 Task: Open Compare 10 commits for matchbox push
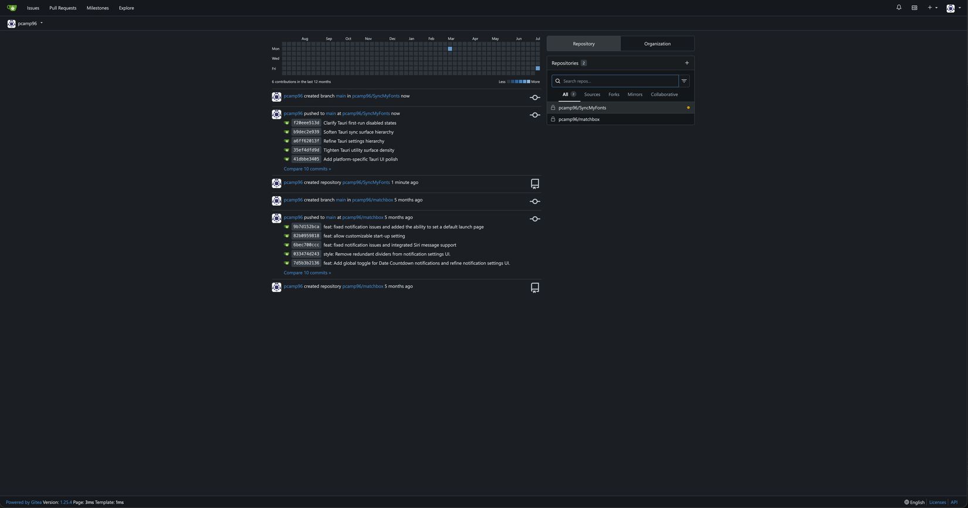tap(307, 272)
